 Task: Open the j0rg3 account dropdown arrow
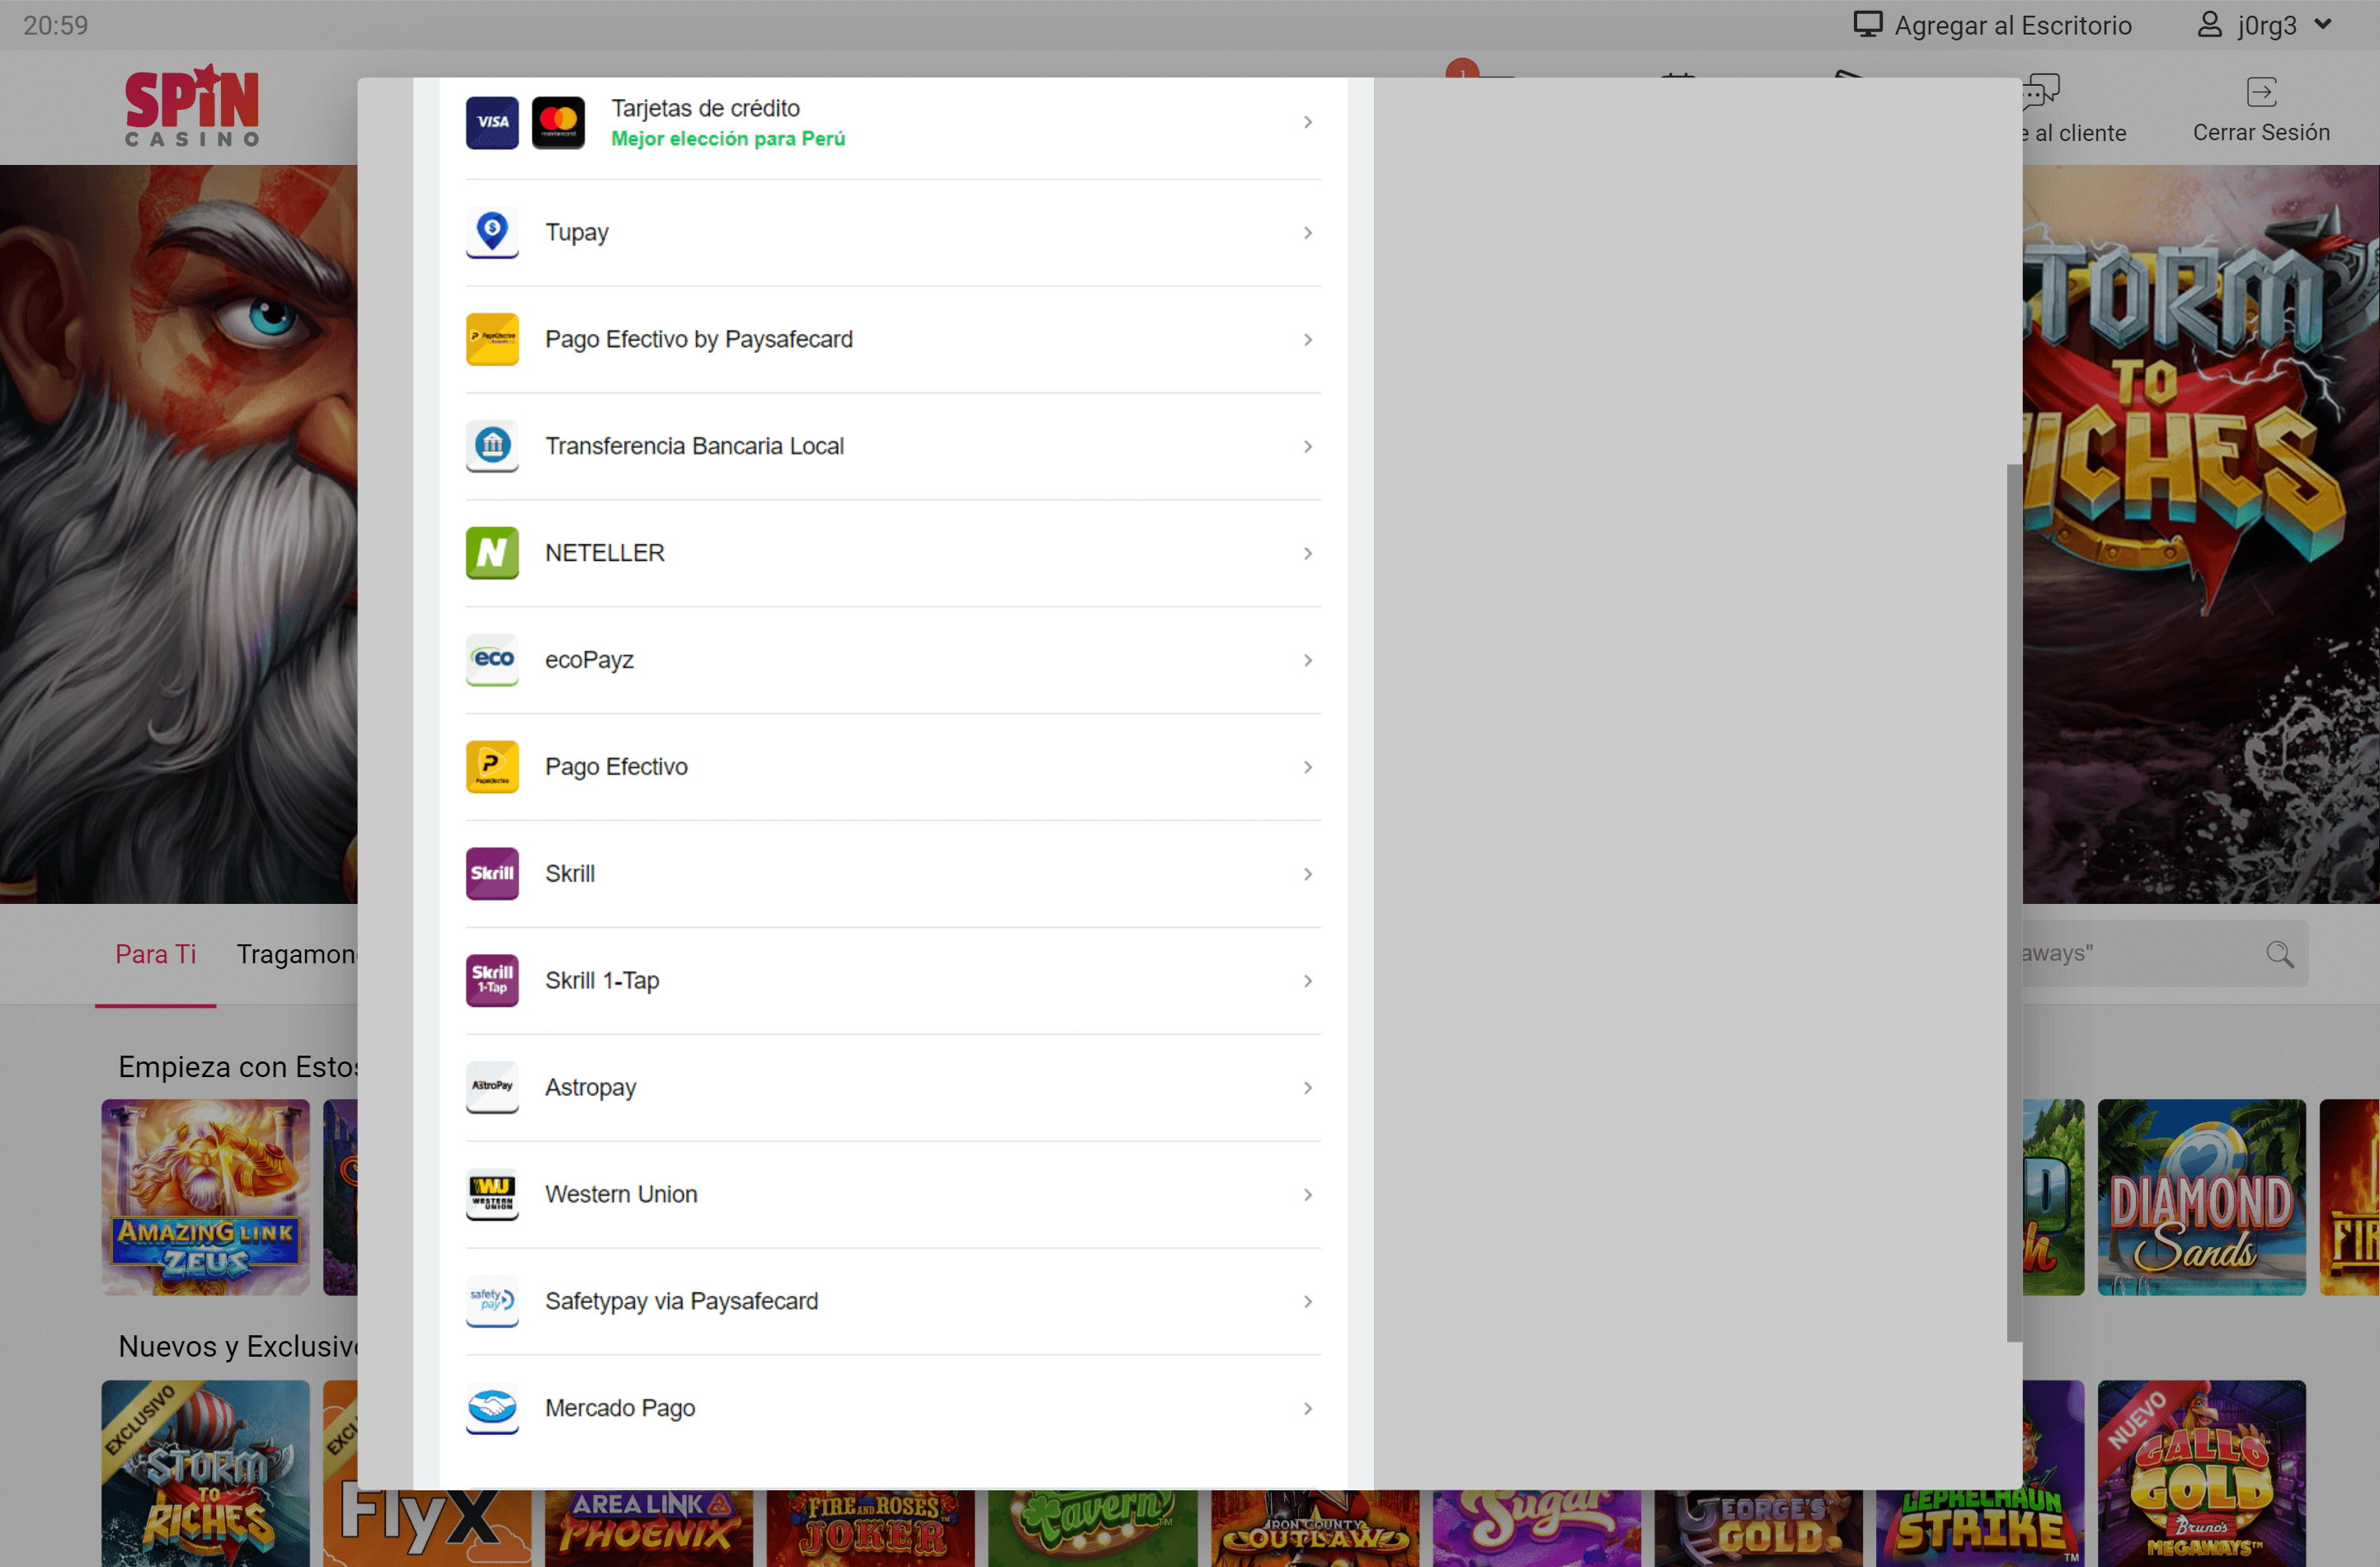click(2323, 25)
